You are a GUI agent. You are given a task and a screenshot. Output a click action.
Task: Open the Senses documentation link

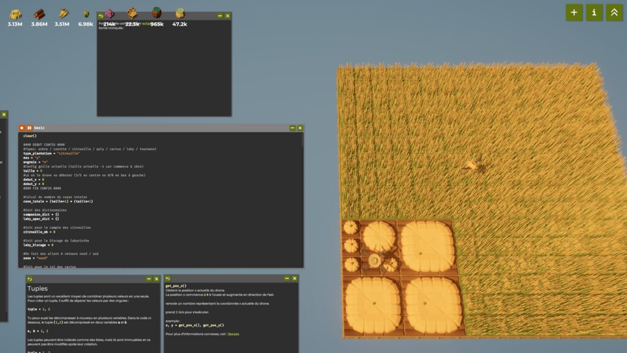pyautogui.click(x=234, y=333)
